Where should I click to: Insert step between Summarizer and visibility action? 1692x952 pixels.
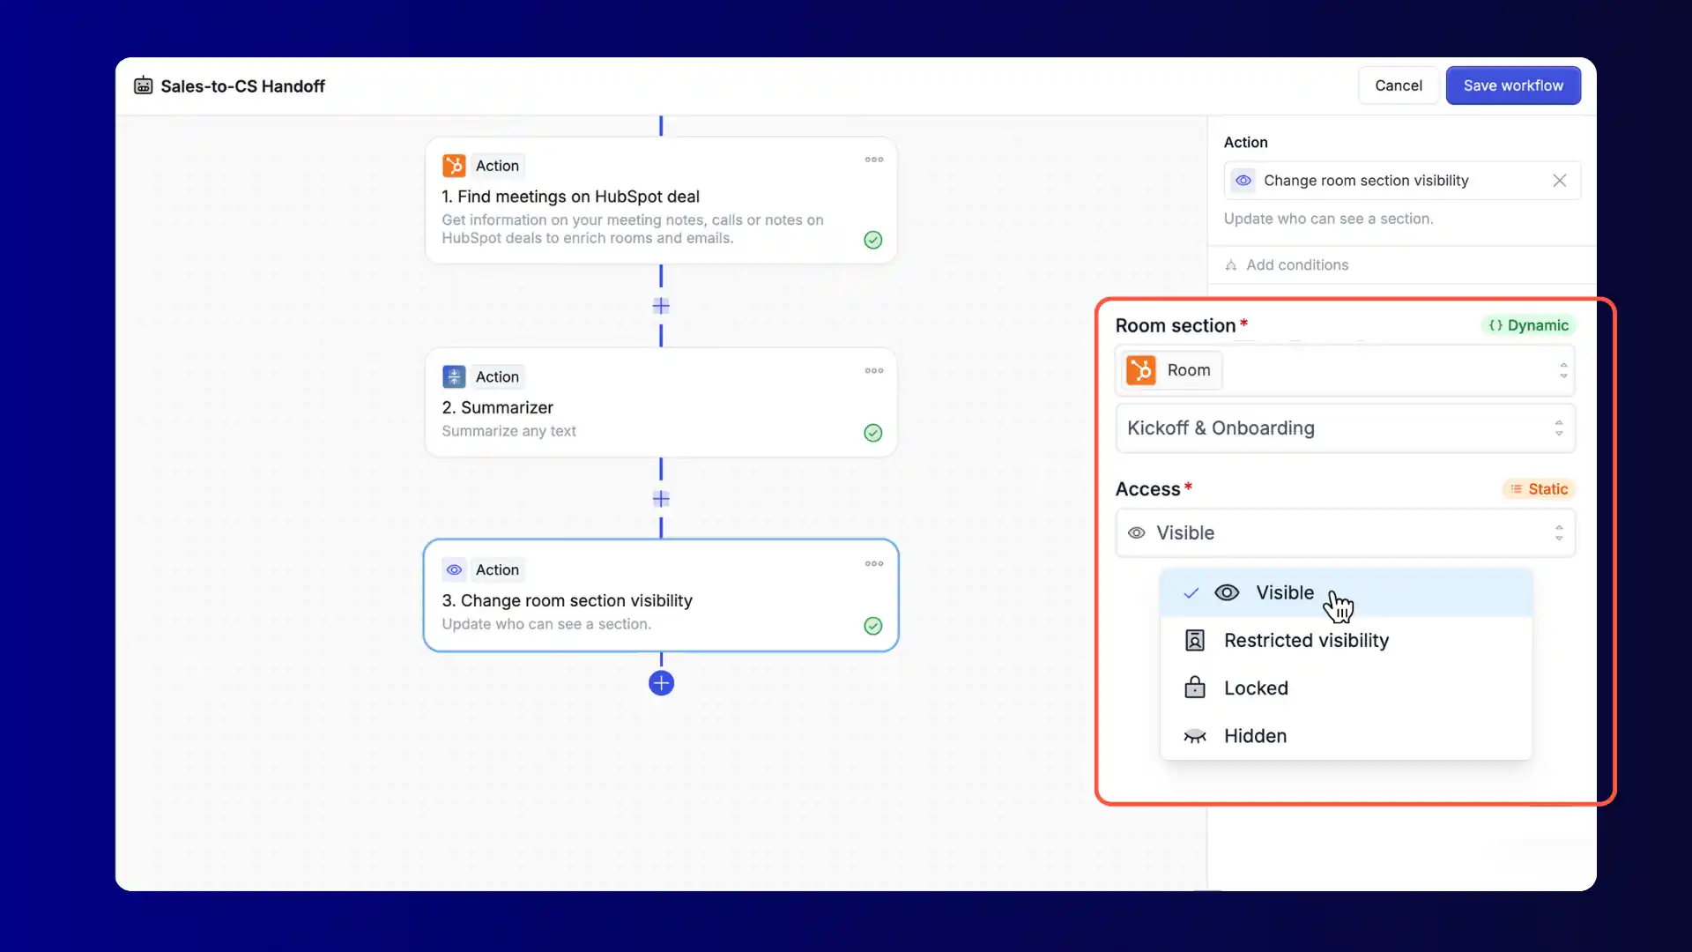(x=661, y=499)
